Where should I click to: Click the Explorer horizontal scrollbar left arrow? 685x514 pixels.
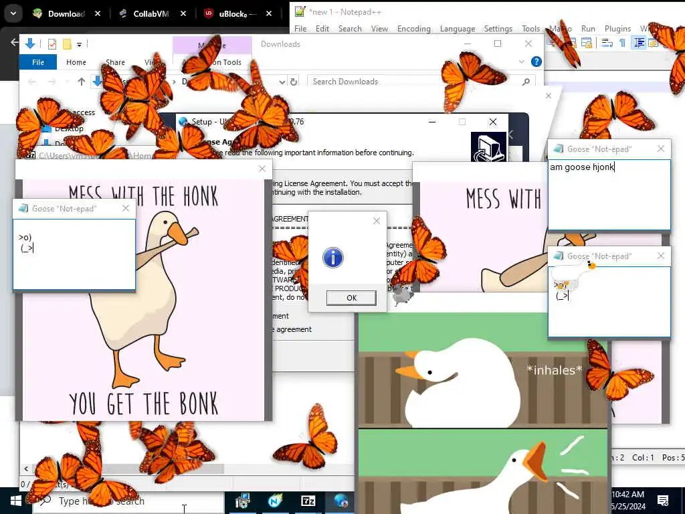coord(26,468)
